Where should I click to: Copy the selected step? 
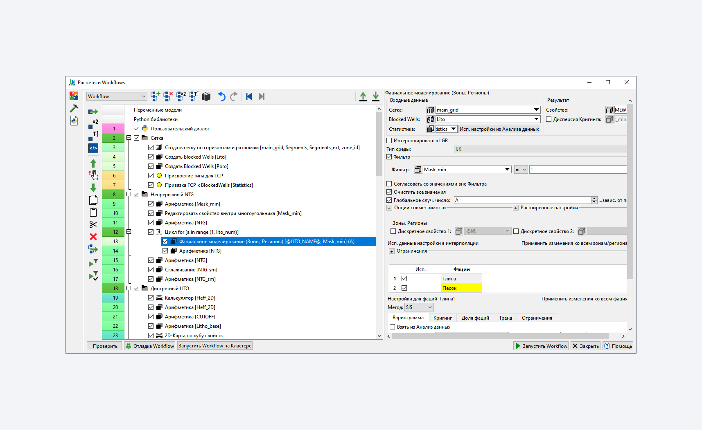[93, 200]
